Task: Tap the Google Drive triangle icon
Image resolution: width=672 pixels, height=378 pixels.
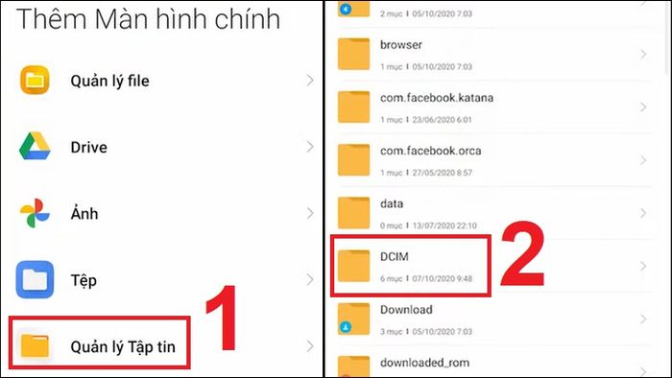Action: pyautogui.click(x=35, y=147)
